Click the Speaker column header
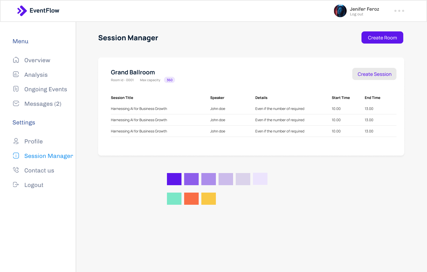The height and width of the screenshot is (272, 427). pos(217,98)
